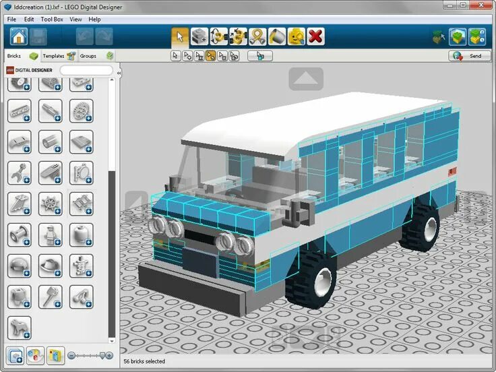Screen dimensions: 496x372
Task: Select the Clone brick tool
Action: click(x=199, y=36)
